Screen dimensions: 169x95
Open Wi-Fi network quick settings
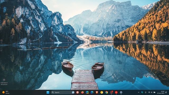[149, 92]
